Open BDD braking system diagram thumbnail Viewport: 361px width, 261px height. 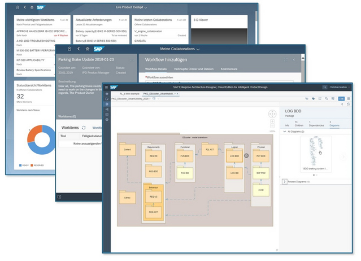(x=316, y=154)
